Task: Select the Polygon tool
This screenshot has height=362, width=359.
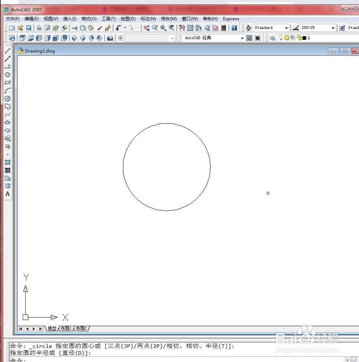Action: pos(8,75)
